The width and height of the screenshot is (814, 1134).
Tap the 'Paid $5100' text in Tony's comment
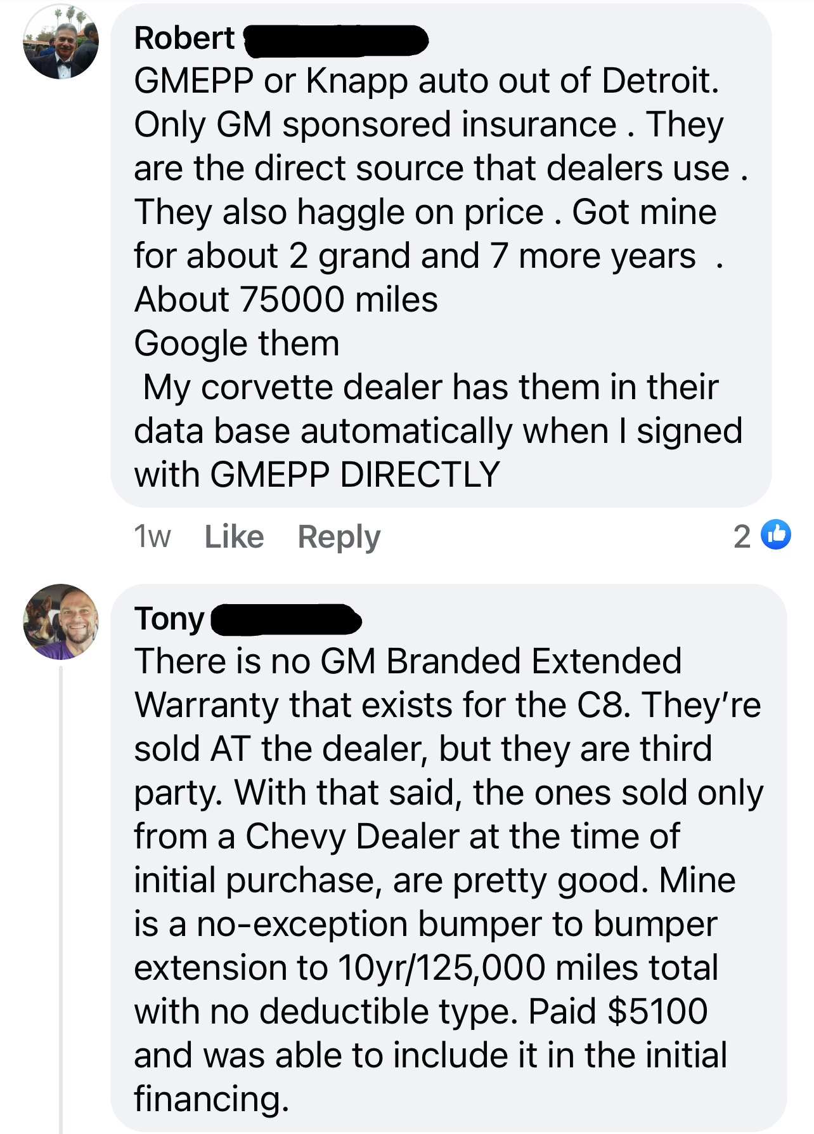618,1012
